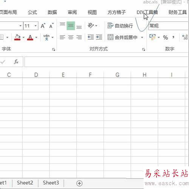189x189 pixels.
Task: Open the borders dropdown arrow
Action: click(x=7, y=37)
